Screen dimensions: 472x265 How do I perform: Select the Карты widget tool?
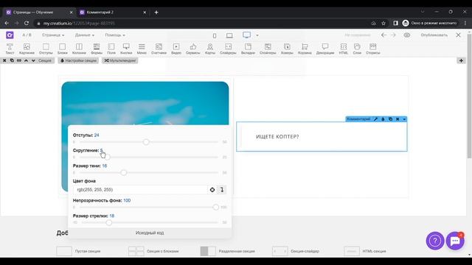click(209, 49)
